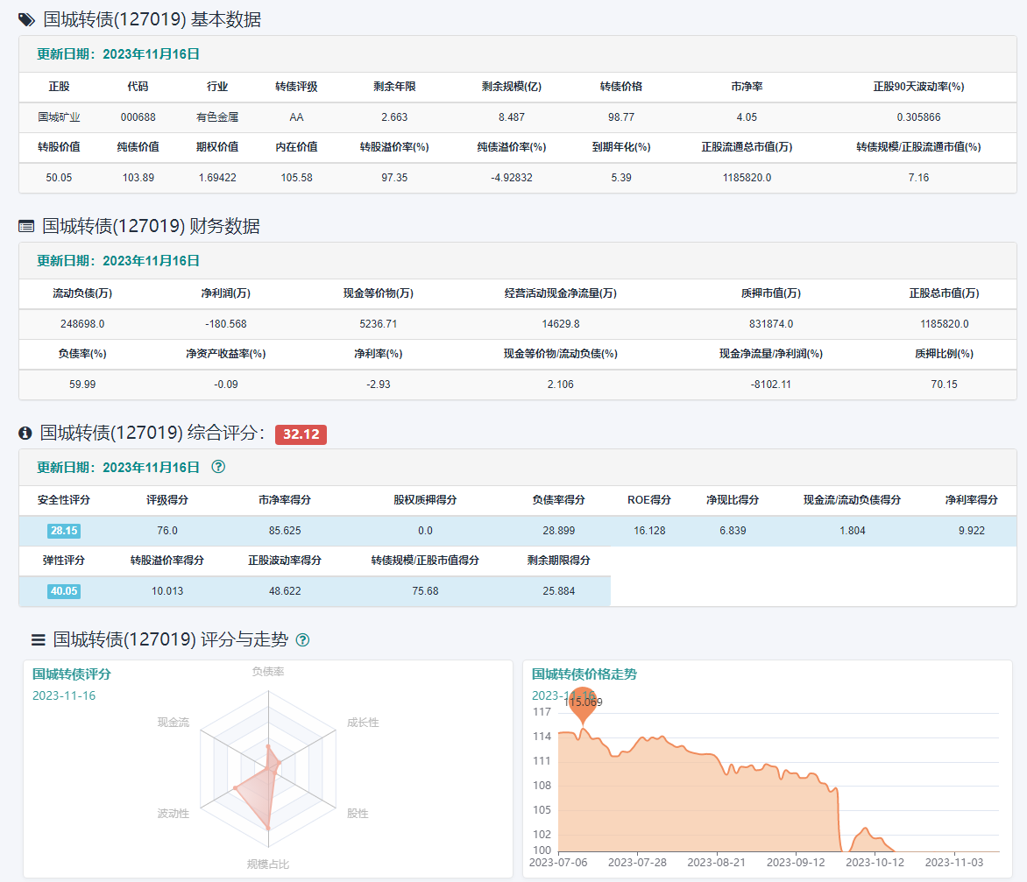Click the bond rating value AA
Viewport: 1027px width, 882px height.
[297, 117]
